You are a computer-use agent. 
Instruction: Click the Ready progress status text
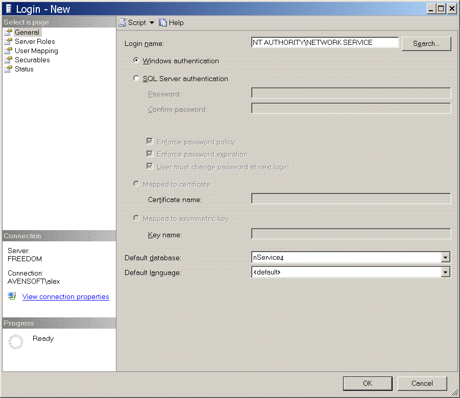tap(43, 338)
